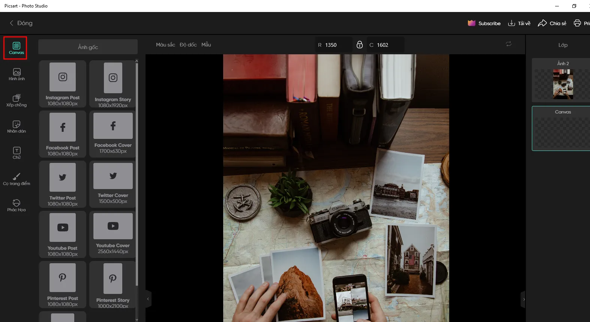This screenshot has width=590, height=322.
Task: Collapse the left panel with arrow handle
Action: click(x=148, y=299)
